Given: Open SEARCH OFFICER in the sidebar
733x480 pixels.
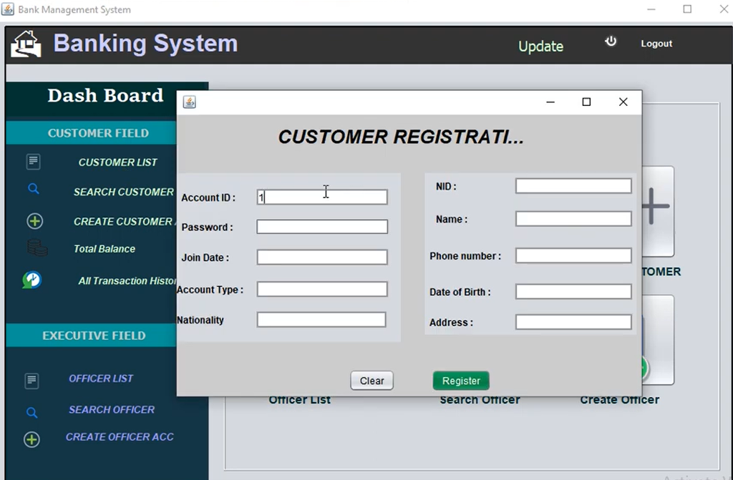Looking at the screenshot, I should 112,410.
